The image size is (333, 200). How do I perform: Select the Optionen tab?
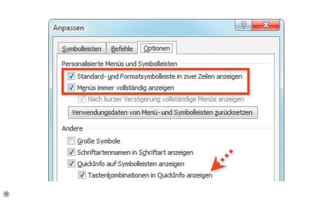157,48
